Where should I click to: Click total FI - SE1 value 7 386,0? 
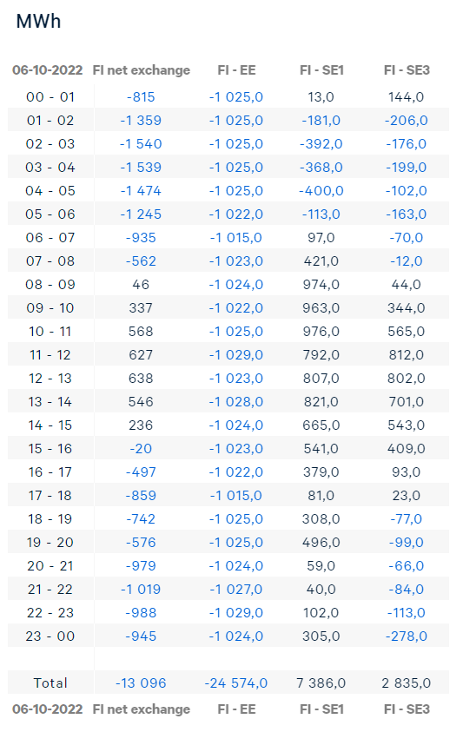tap(321, 683)
